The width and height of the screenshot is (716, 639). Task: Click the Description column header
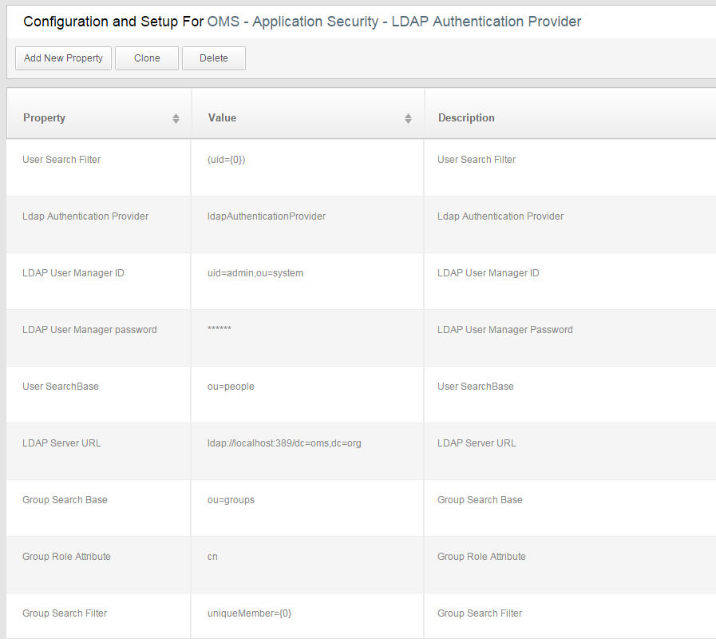(466, 118)
